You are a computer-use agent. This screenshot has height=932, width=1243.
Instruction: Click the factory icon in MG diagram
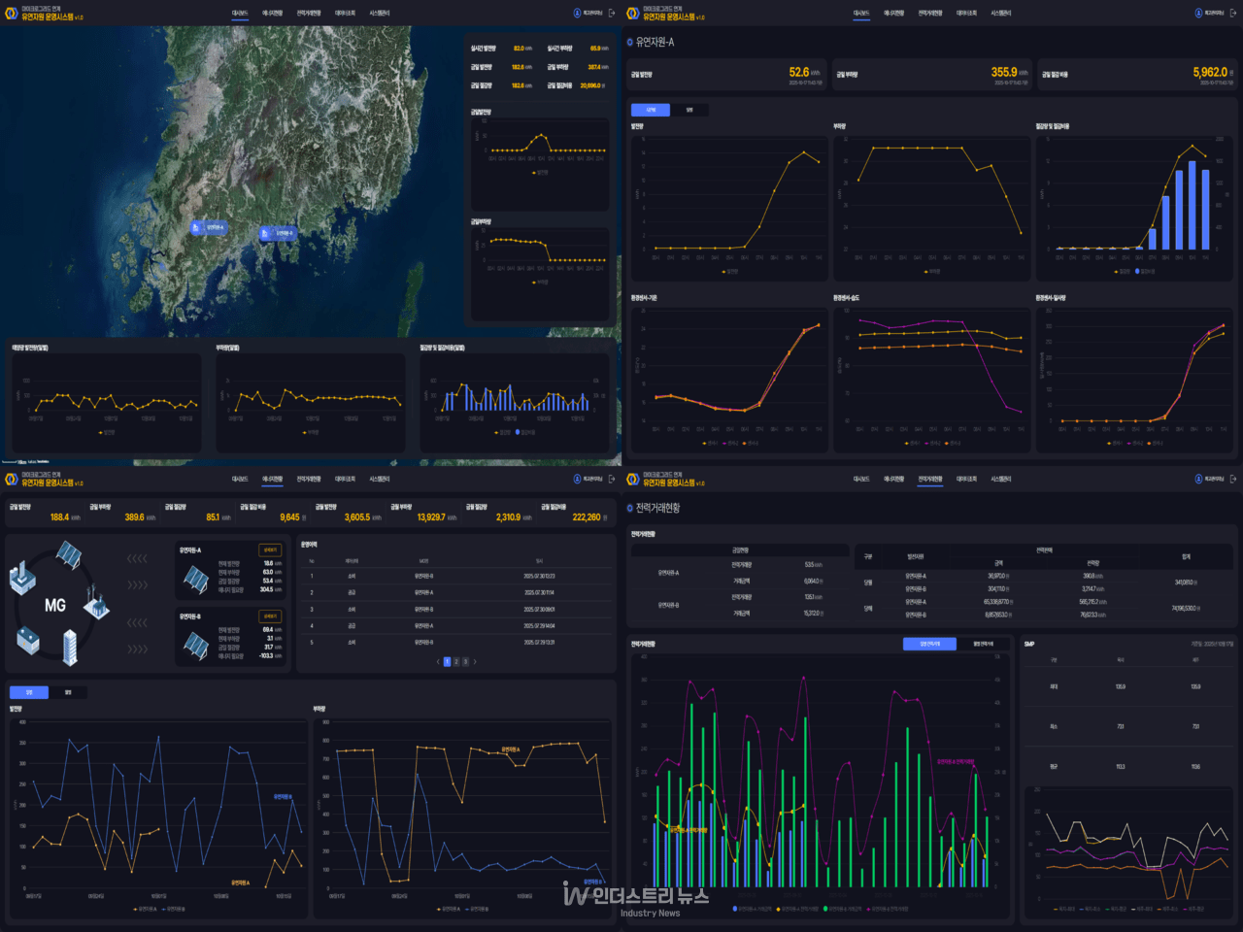click(22, 579)
